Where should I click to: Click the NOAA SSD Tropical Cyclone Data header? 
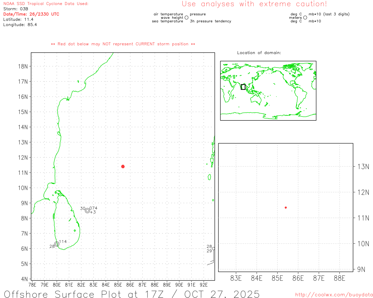coord(46,4)
